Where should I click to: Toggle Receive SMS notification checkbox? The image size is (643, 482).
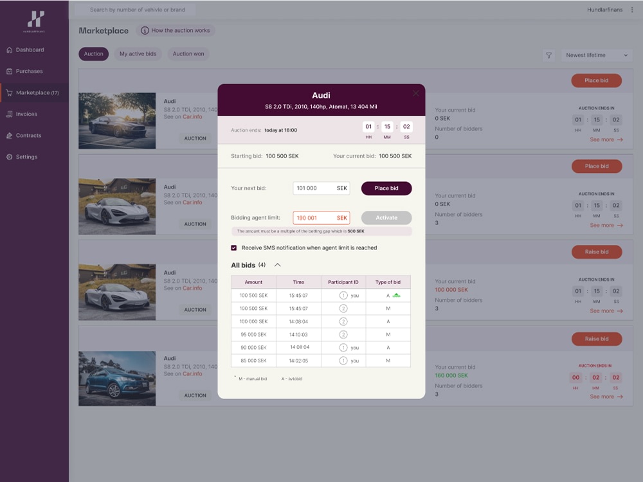(x=234, y=247)
